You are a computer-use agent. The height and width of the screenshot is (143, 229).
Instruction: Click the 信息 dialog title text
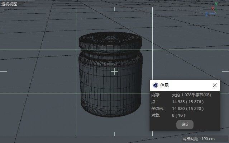(x=164, y=85)
